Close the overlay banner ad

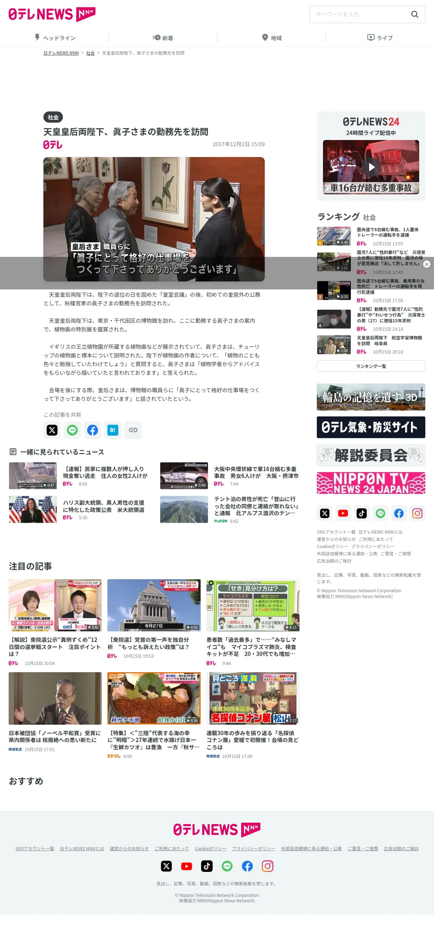(427, 264)
